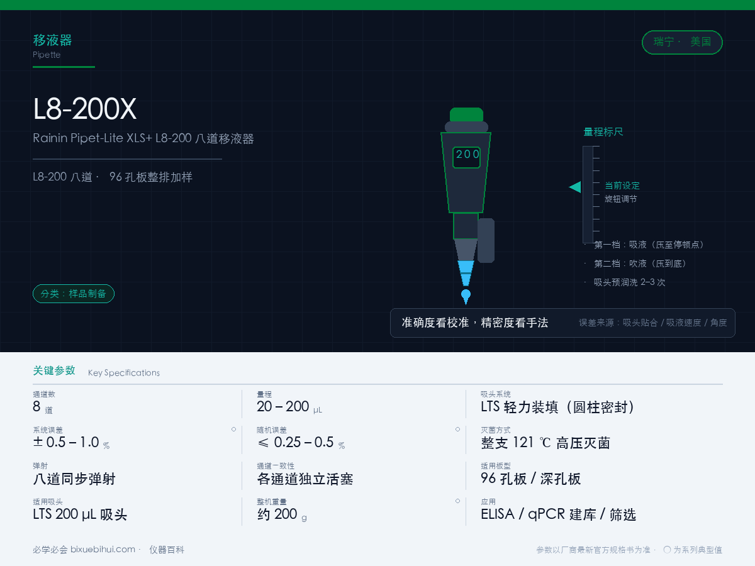Click the 通道数 value 8 道

[x=43, y=407]
